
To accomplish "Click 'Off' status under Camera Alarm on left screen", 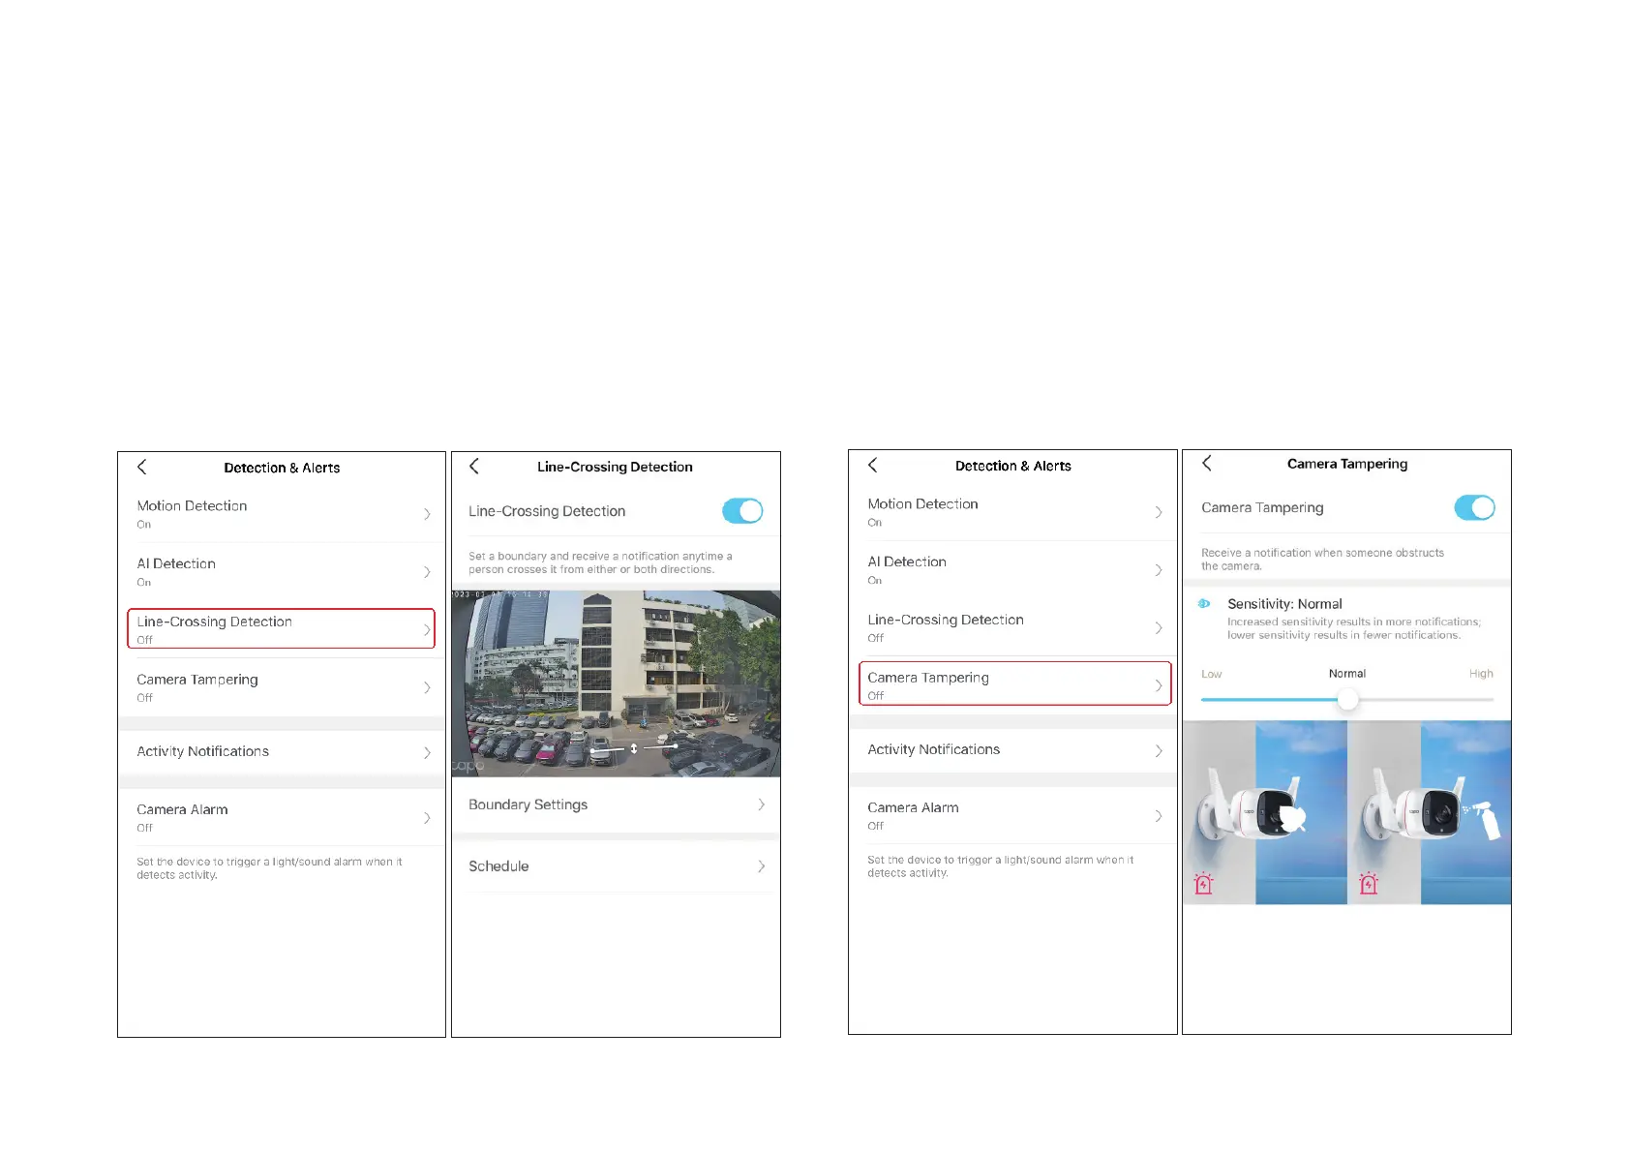I will click(144, 828).
